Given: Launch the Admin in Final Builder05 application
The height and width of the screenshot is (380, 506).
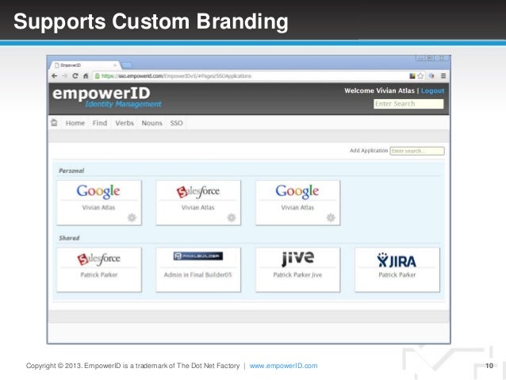Looking at the screenshot, I should (198, 270).
